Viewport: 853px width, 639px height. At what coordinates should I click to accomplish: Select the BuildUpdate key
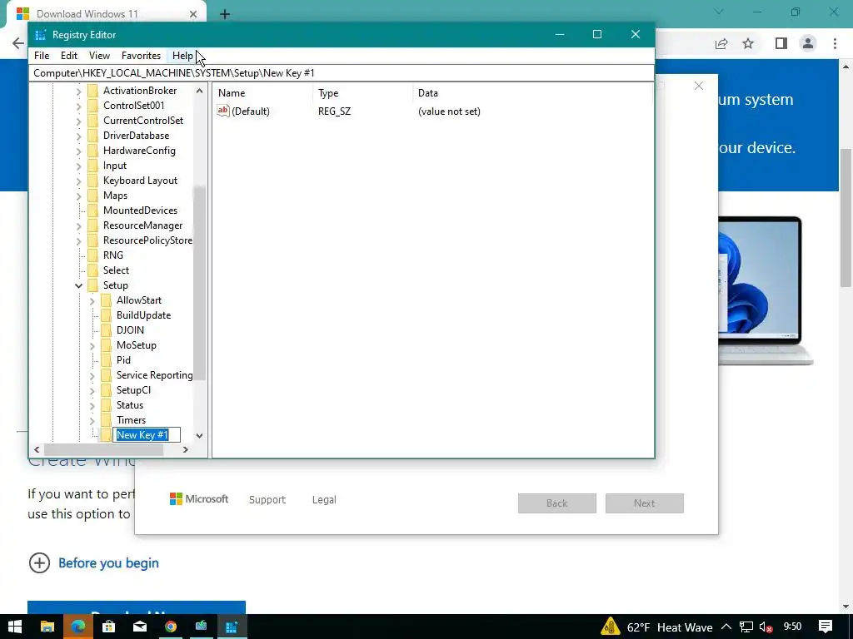click(x=143, y=315)
